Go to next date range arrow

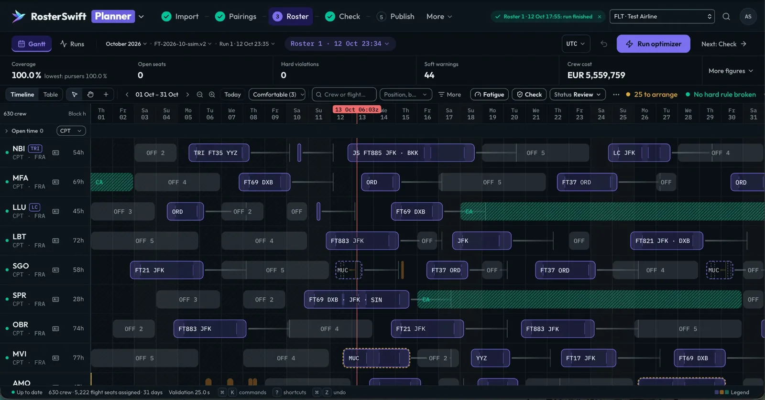[x=187, y=95]
